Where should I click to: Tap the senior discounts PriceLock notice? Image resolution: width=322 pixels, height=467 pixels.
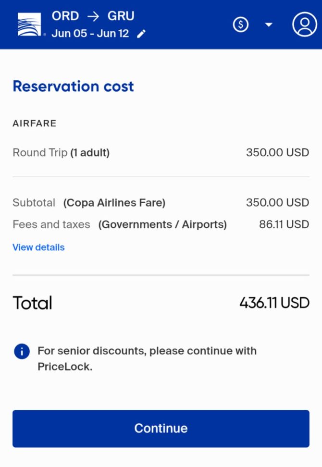point(147,358)
